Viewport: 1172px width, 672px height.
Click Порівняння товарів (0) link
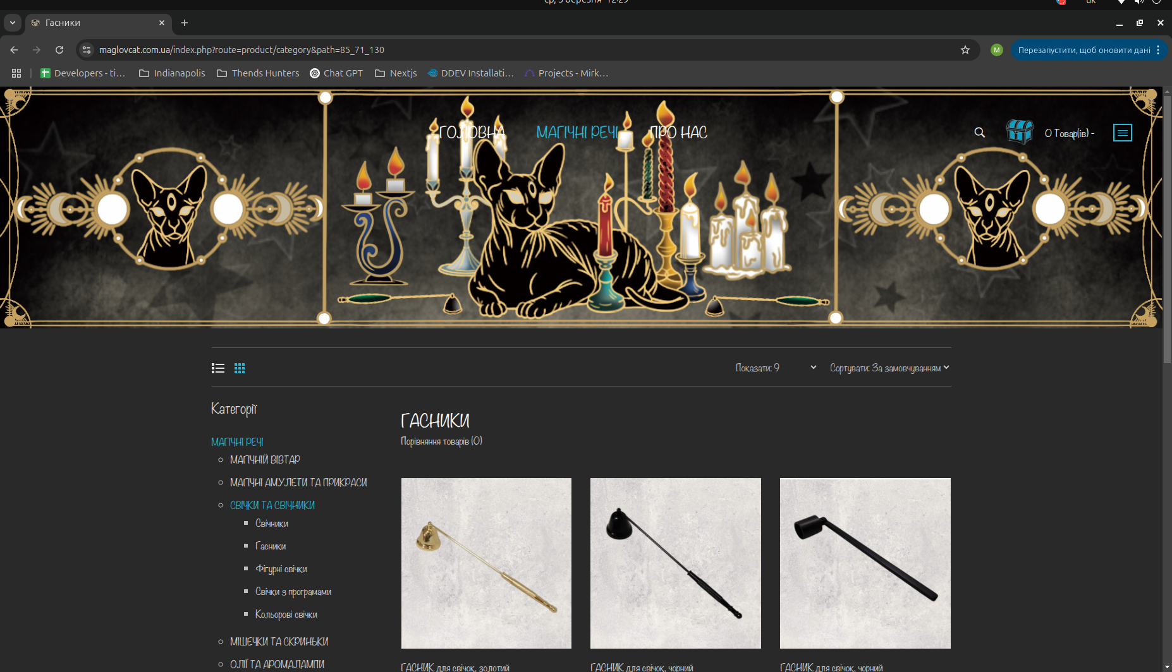click(441, 441)
